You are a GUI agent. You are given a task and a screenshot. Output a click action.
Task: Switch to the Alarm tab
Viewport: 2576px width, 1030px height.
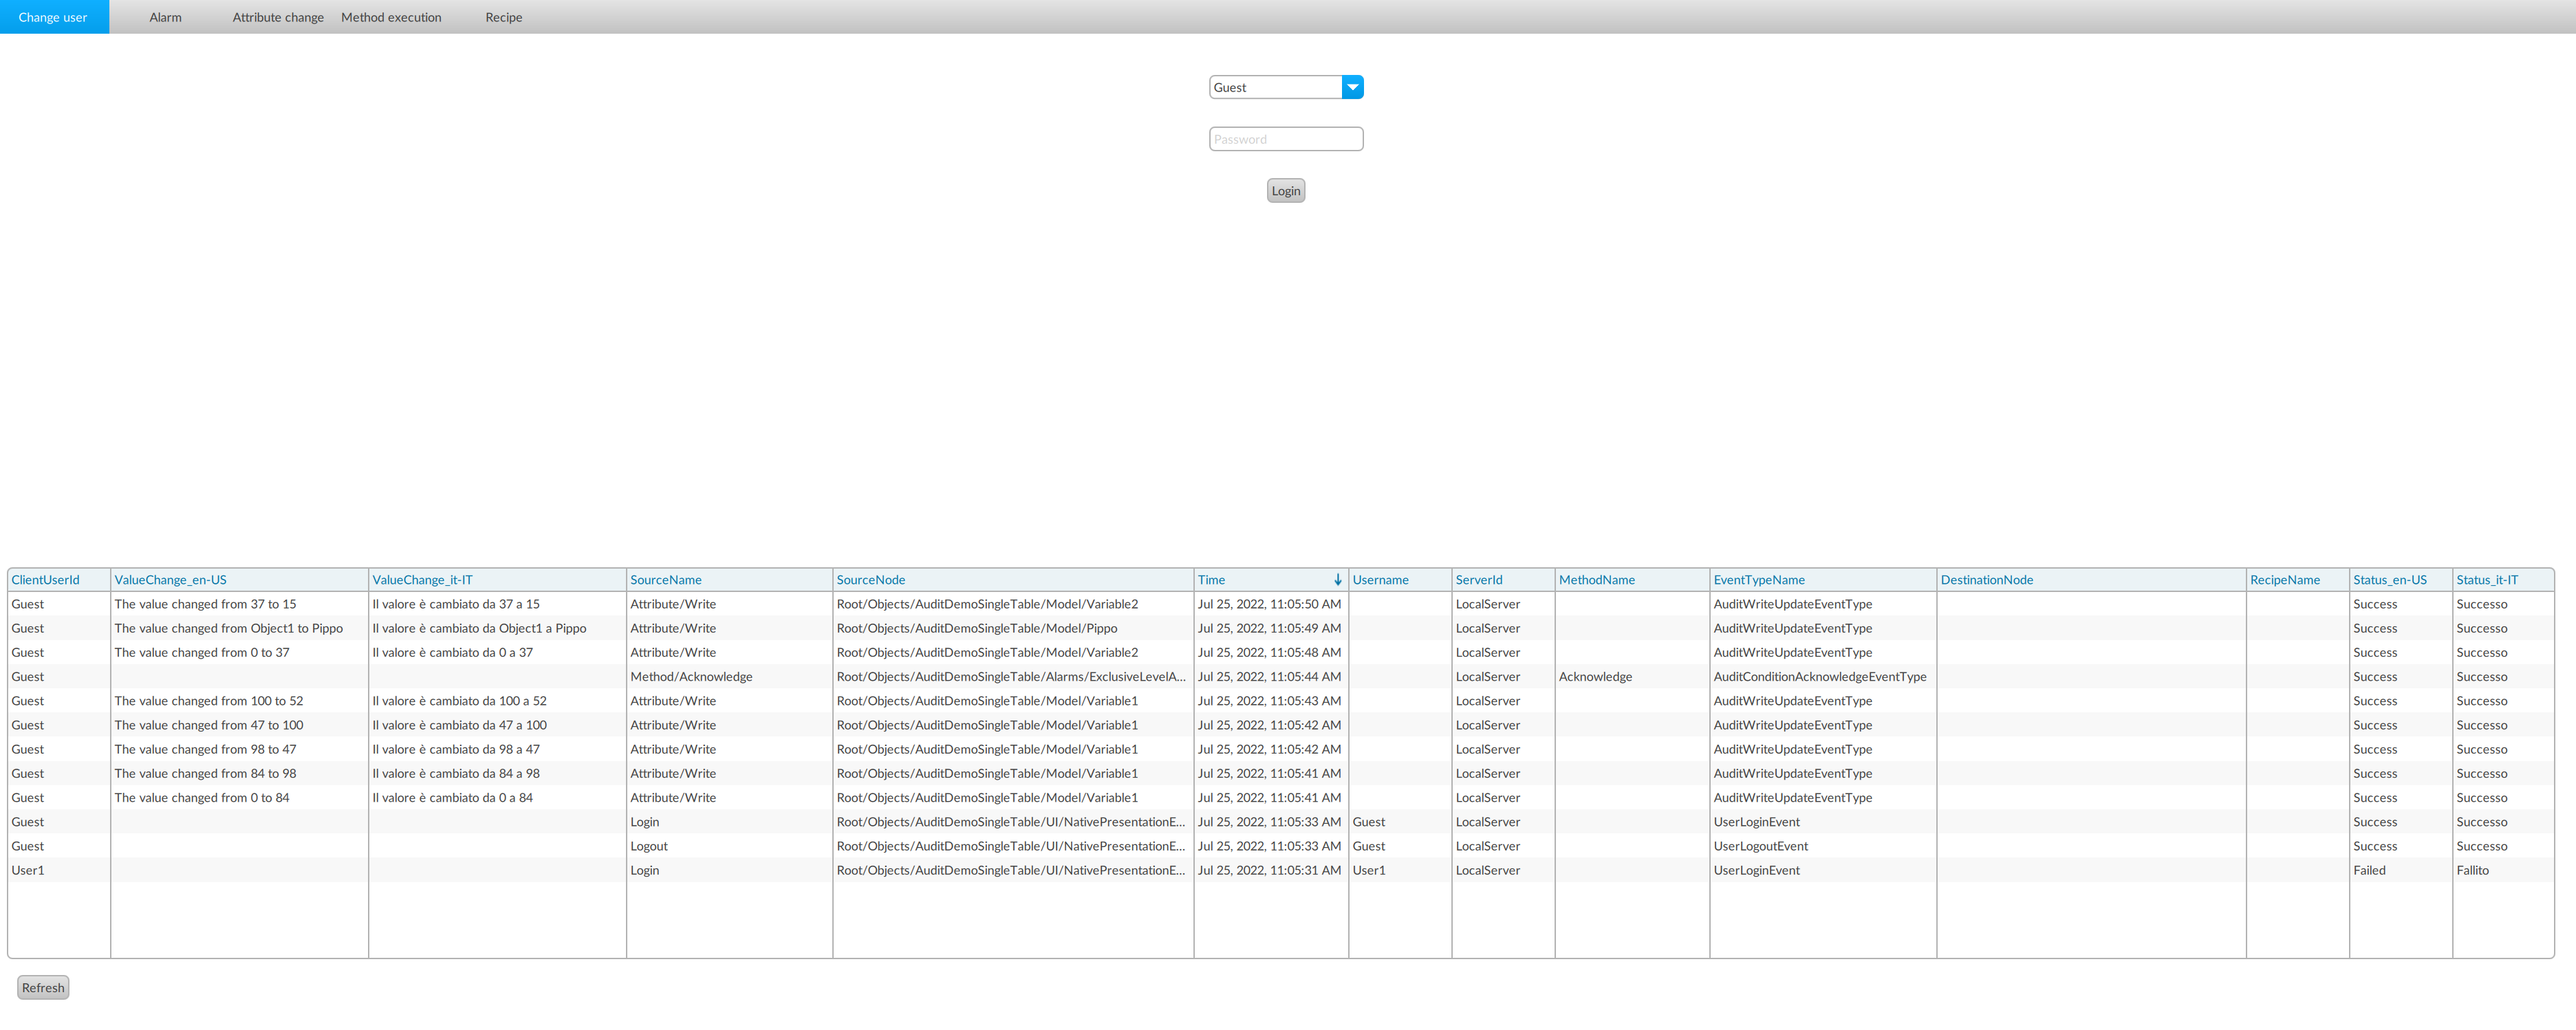[x=165, y=17]
